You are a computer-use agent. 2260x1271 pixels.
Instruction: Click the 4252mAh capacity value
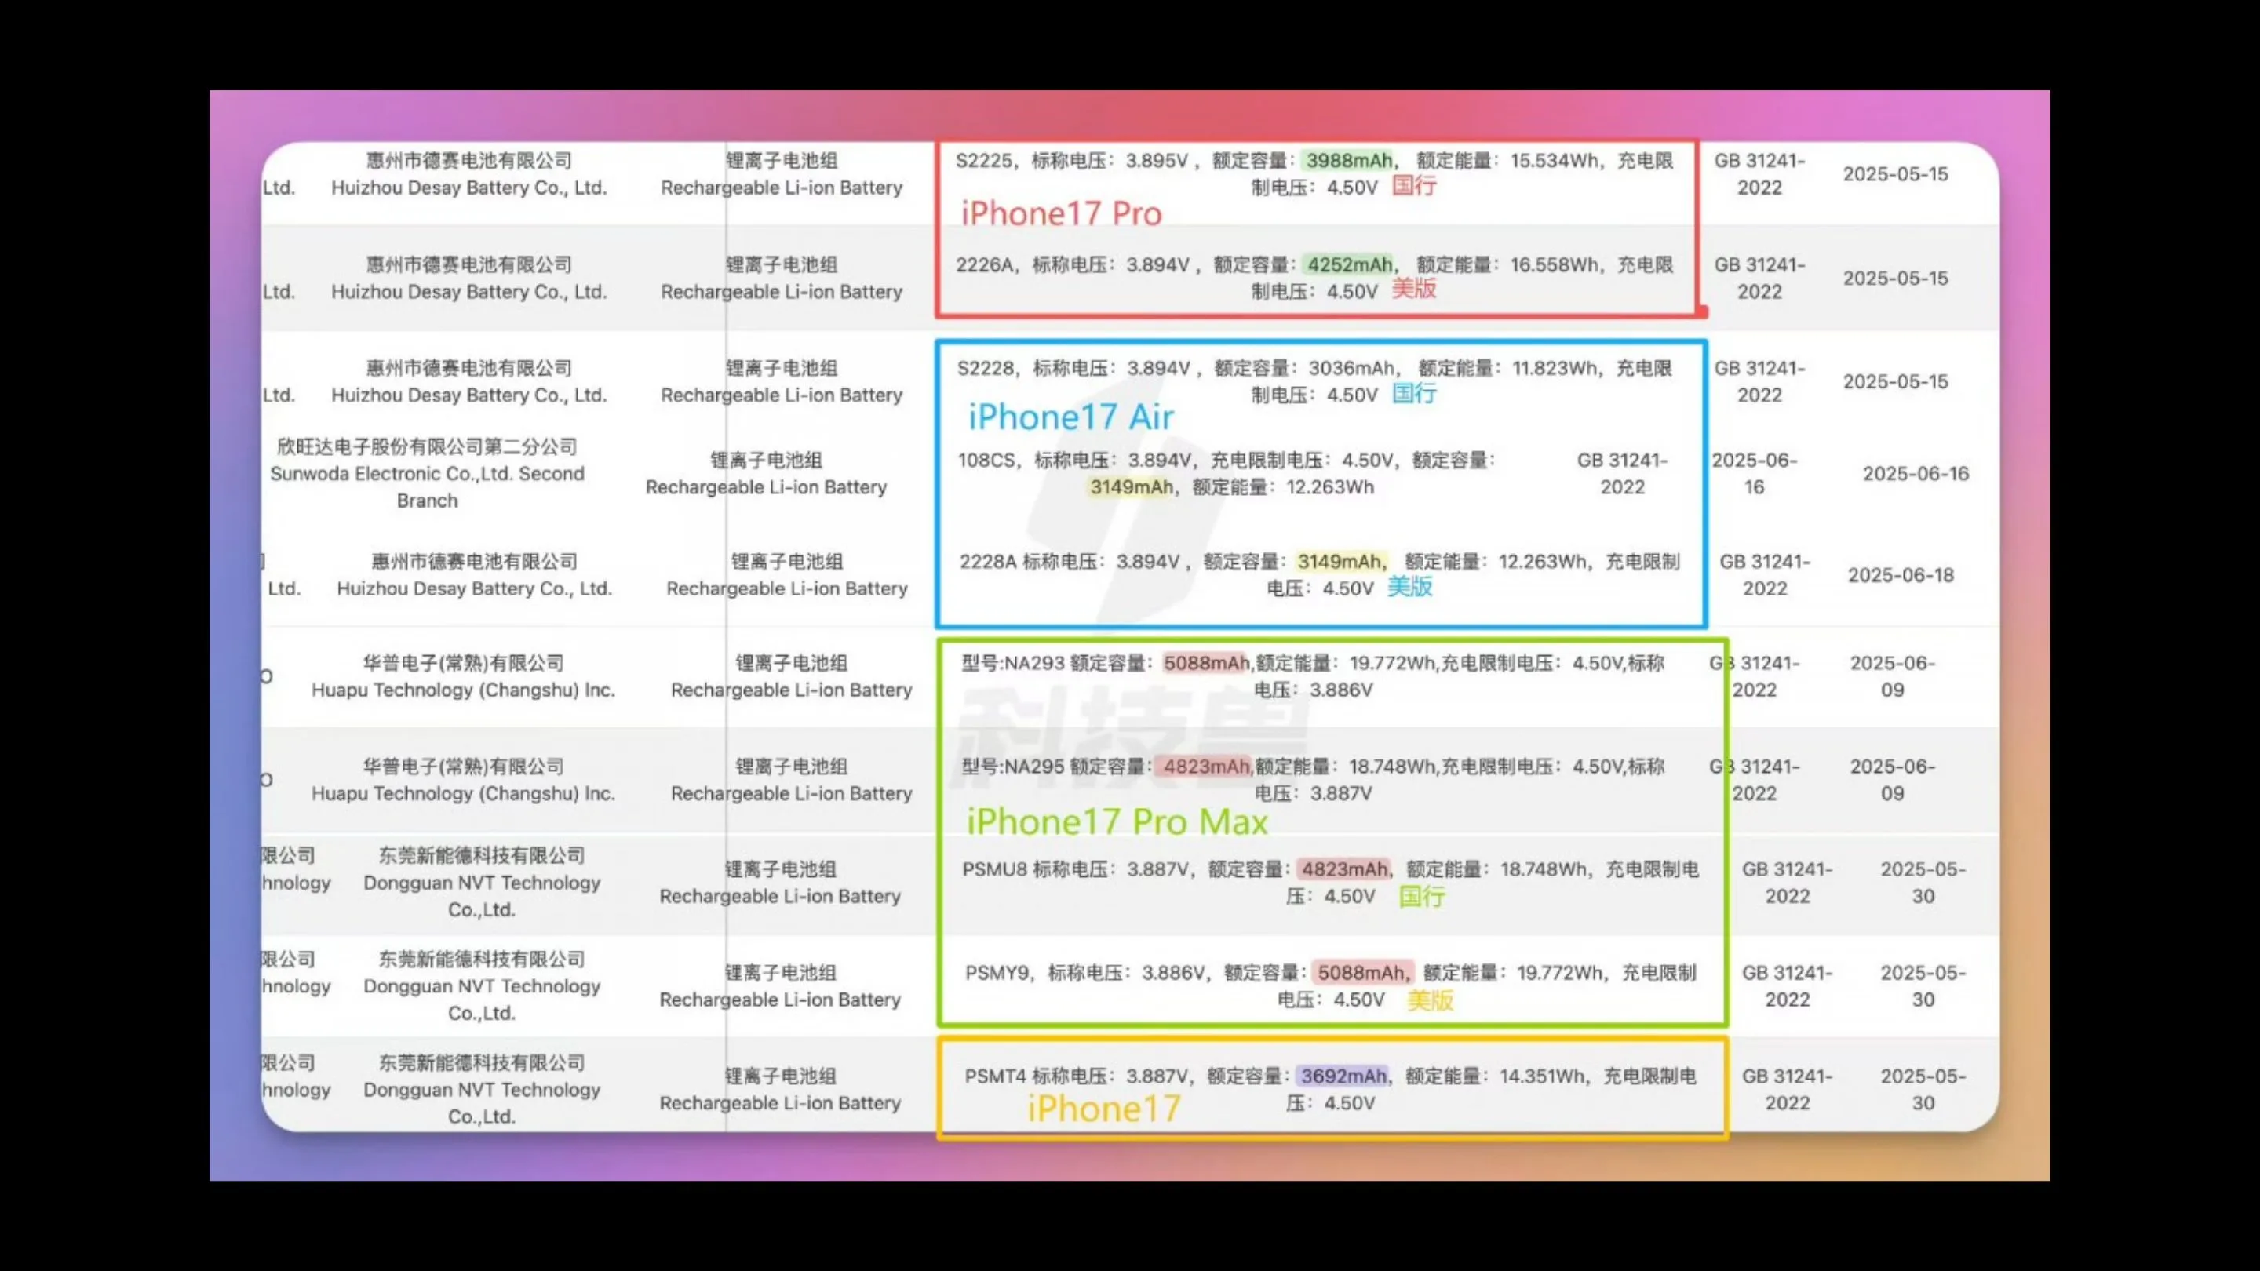[x=1350, y=264]
